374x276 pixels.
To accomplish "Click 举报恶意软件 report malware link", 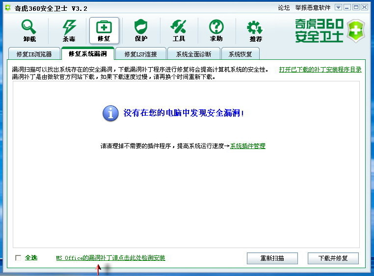I will (313, 8).
